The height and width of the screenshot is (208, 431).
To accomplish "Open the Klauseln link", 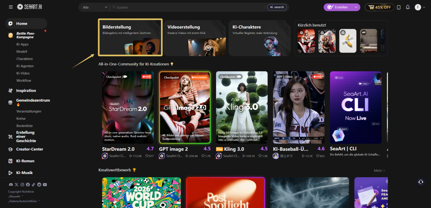I will 15,196.
